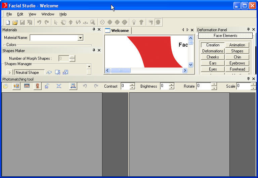258x178 pixels.
Task: Click the magnifier zoom region tool
Action: click(93, 22)
